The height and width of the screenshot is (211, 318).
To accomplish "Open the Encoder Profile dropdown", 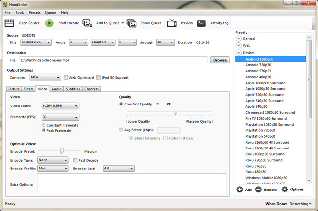I will [x=53, y=169].
